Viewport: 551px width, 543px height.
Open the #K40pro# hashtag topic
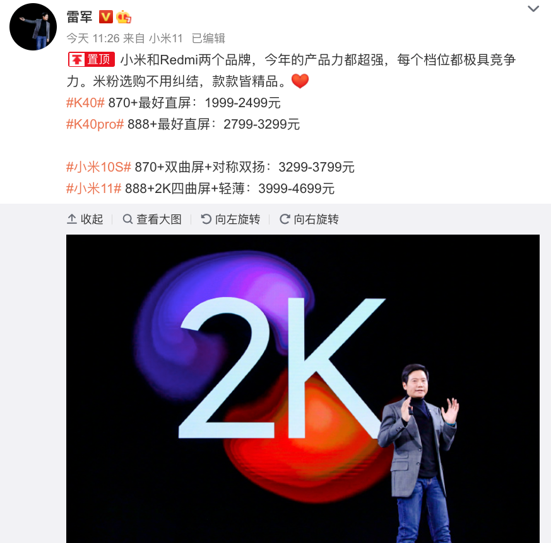95,124
